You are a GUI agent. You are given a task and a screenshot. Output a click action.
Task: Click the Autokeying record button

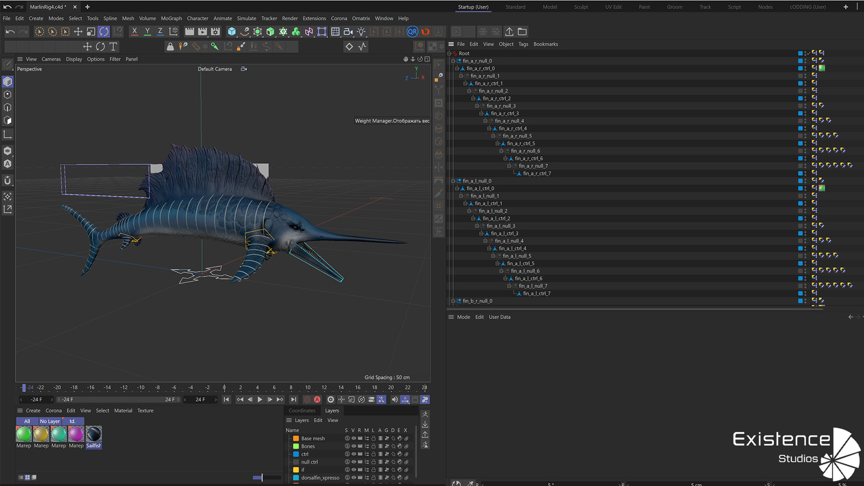tap(317, 399)
